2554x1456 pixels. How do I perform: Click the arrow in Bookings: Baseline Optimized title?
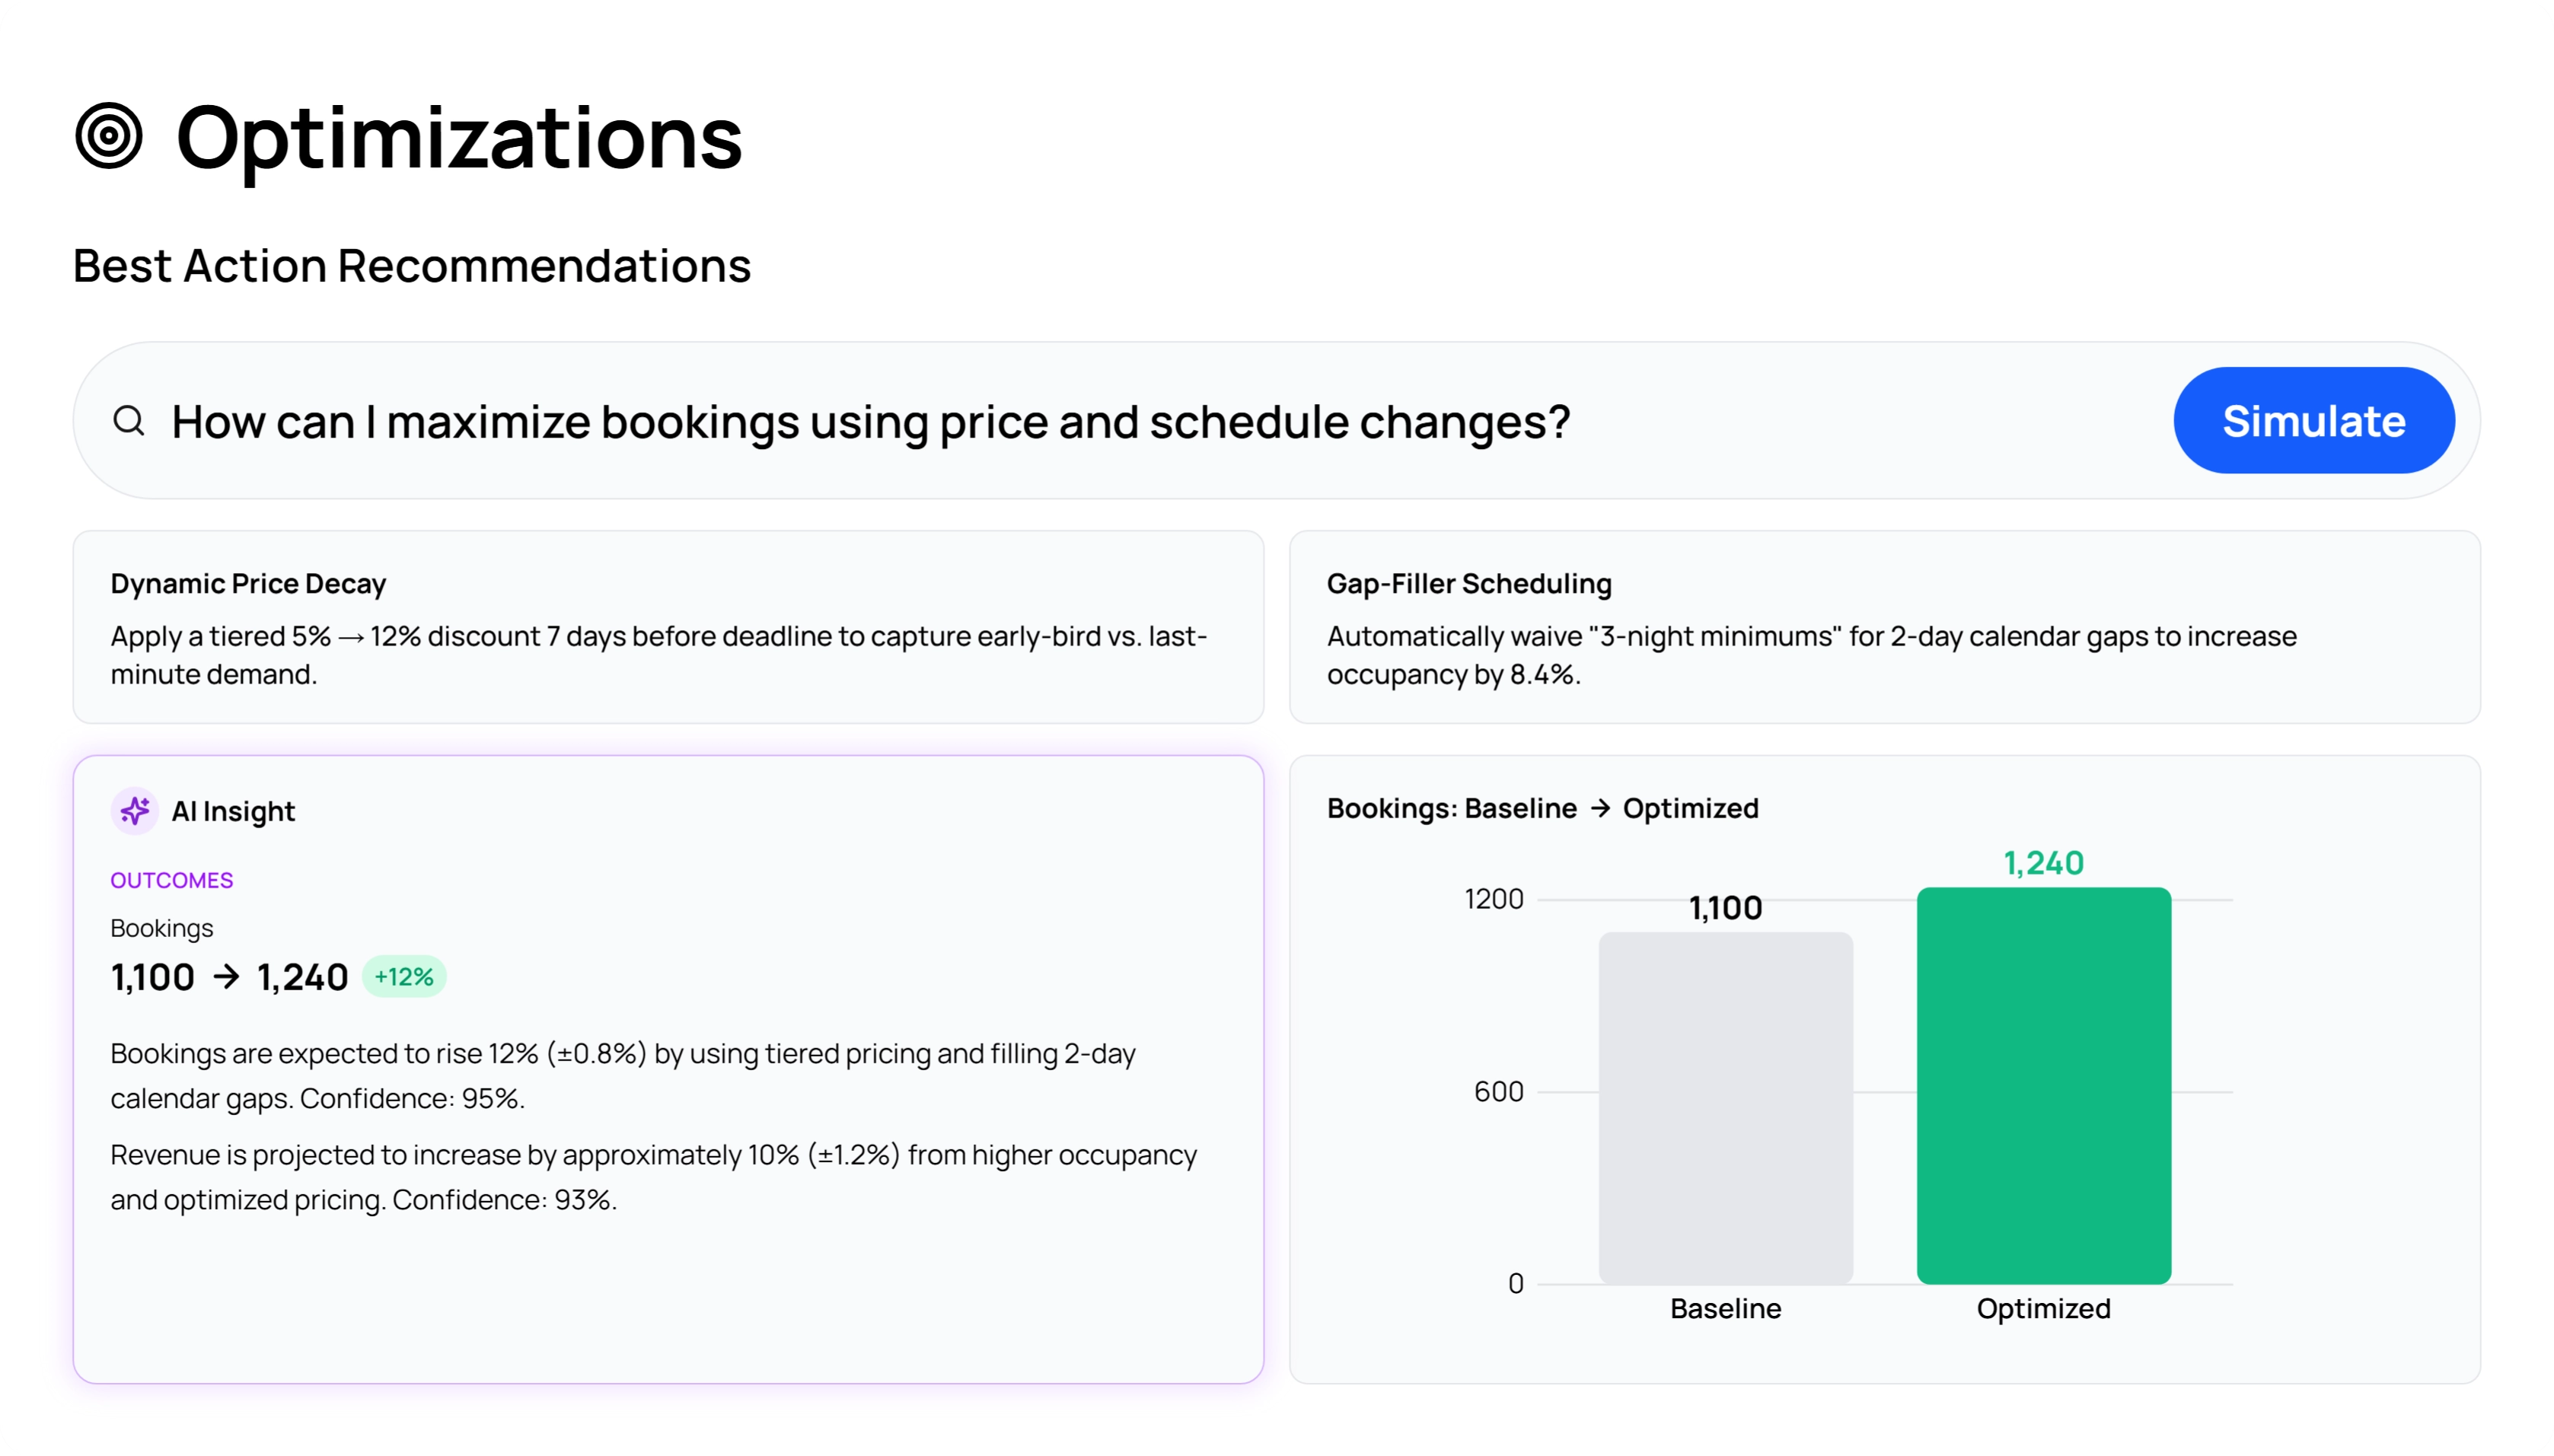click(x=1602, y=808)
